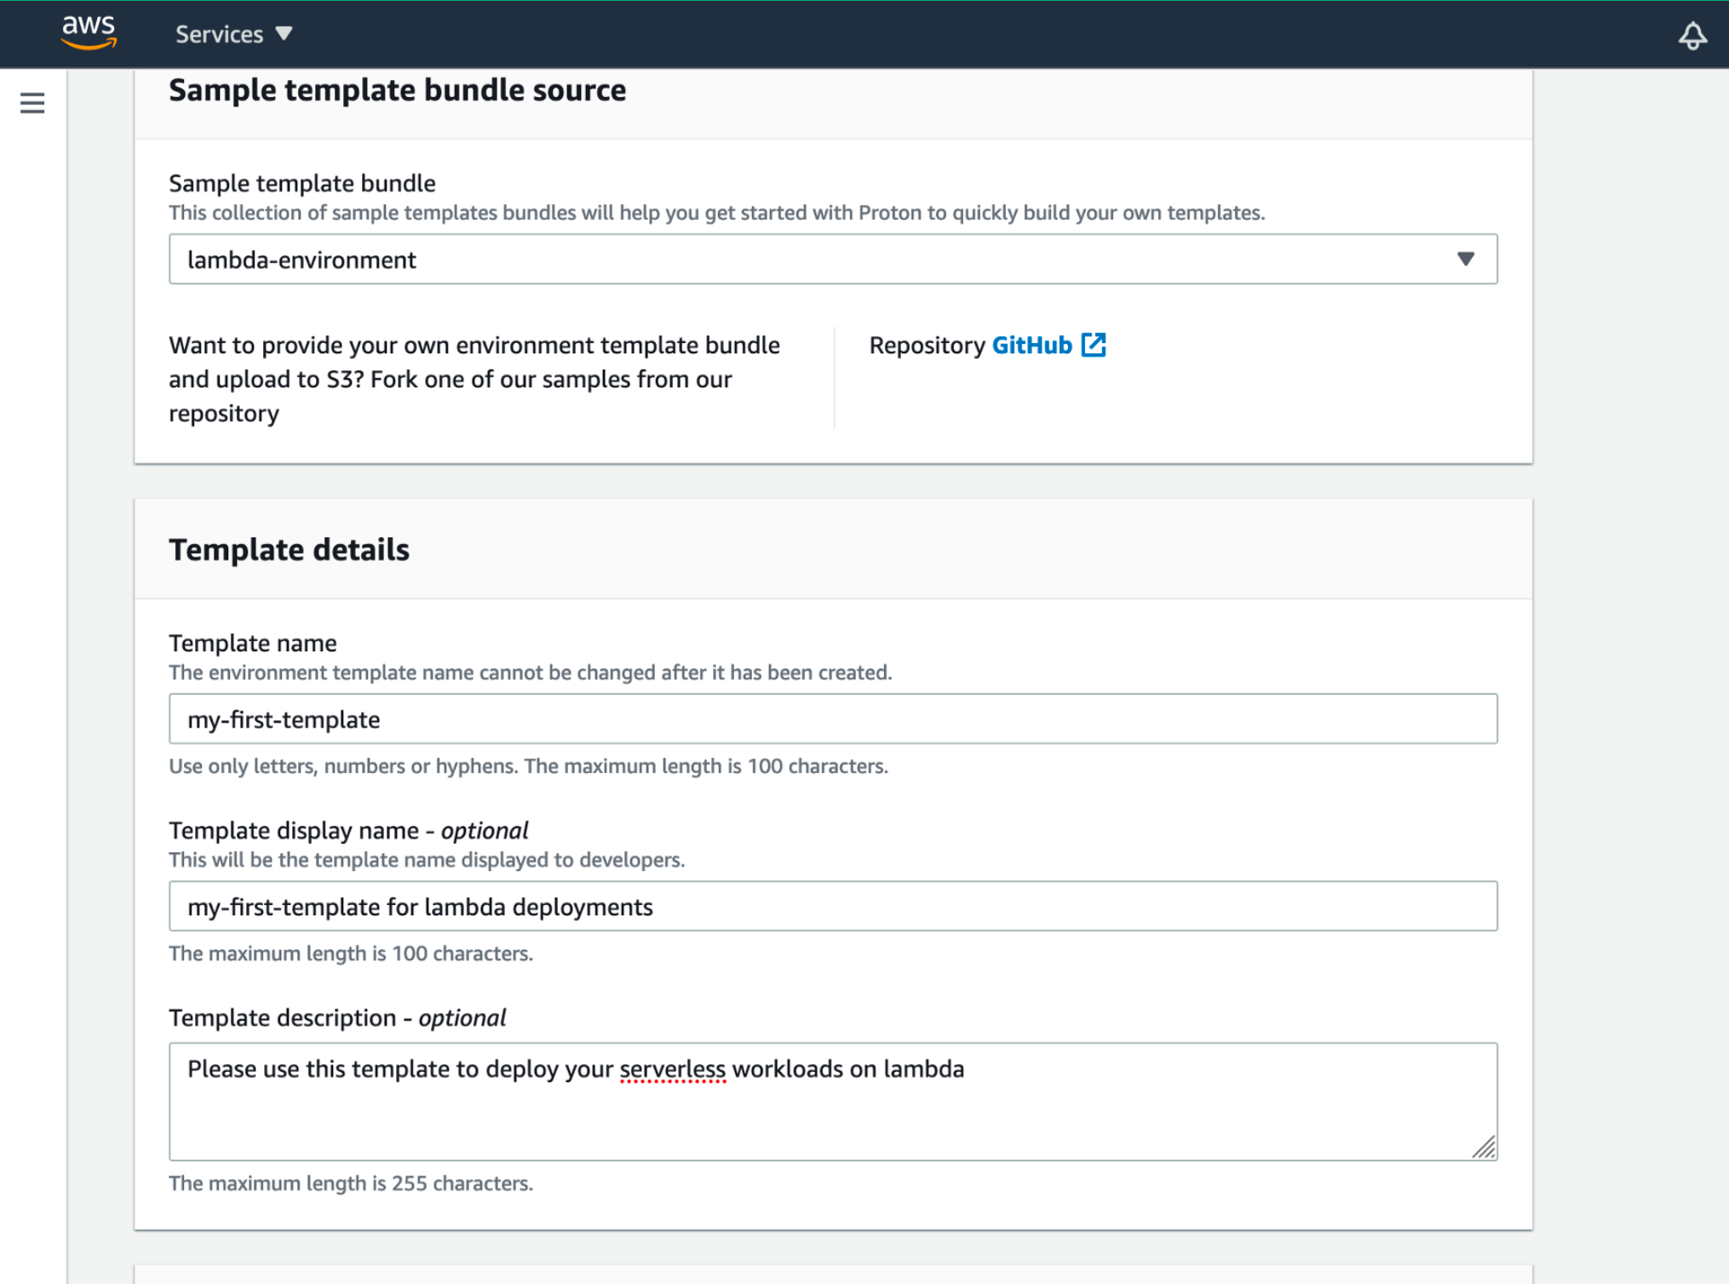Click the Services dropdown triangle arrow

tap(284, 34)
